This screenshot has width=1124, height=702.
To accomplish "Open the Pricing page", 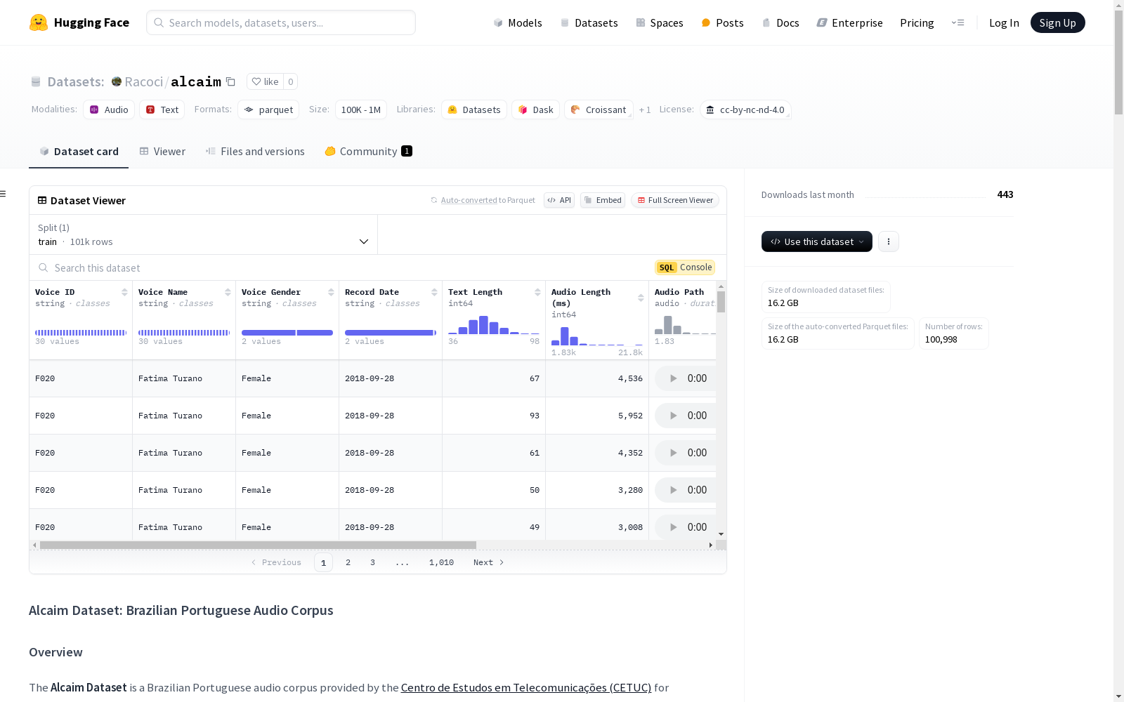I will (917, 22).
